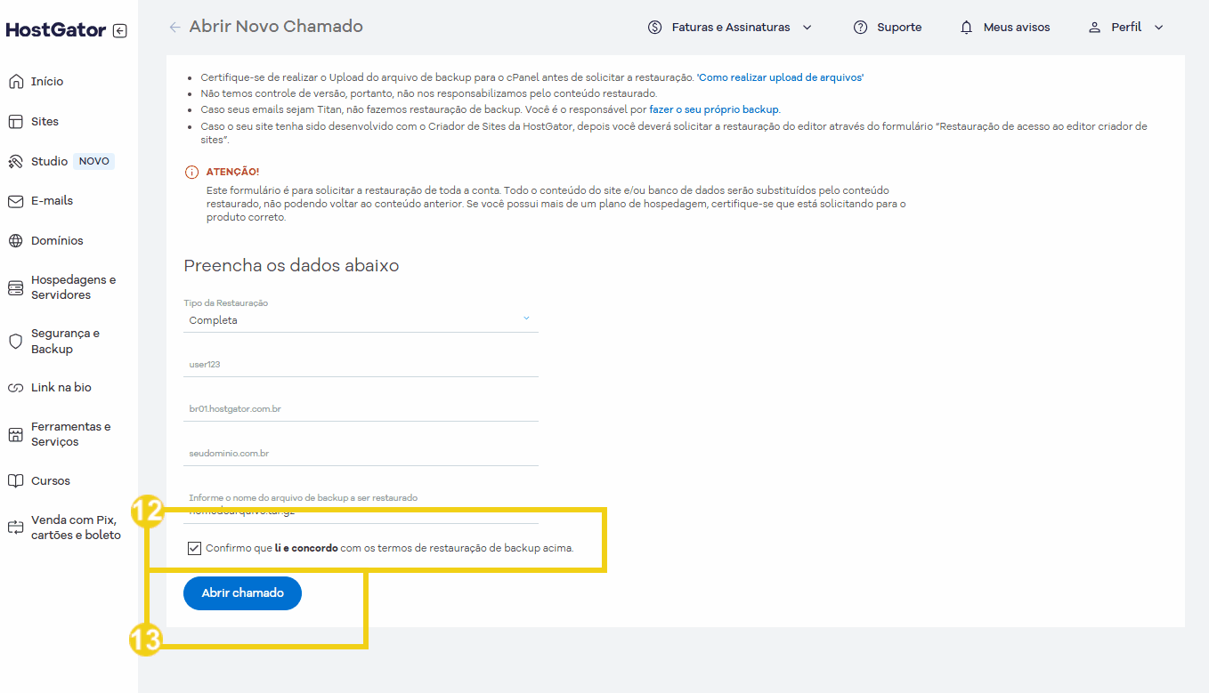Click Faturas e Assinaturas label
The image size is (1209, 693).
click(731, 28)
